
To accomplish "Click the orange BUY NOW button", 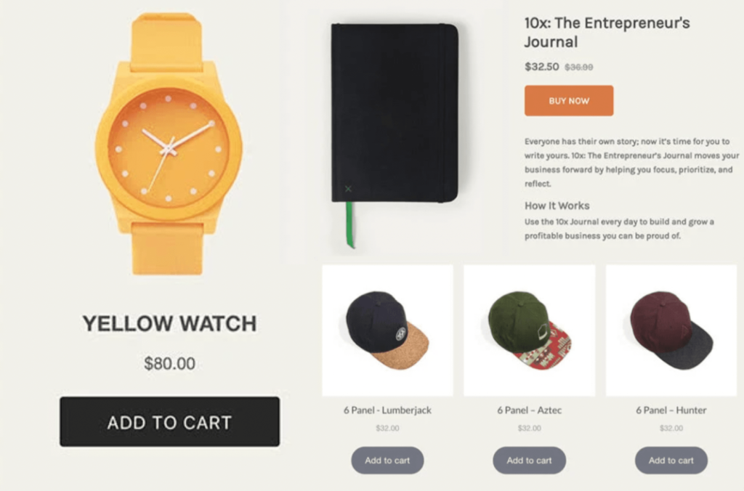I will coord(568,100).
